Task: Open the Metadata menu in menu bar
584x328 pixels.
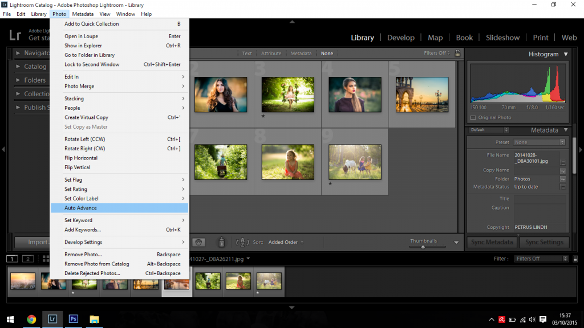Action: pos(83,14)
